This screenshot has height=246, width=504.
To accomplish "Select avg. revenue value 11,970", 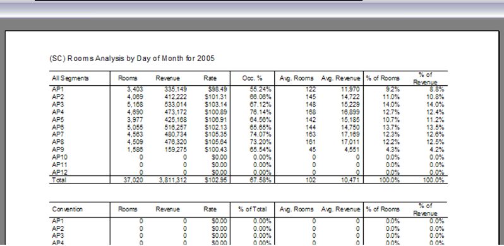I will (350, 90).
